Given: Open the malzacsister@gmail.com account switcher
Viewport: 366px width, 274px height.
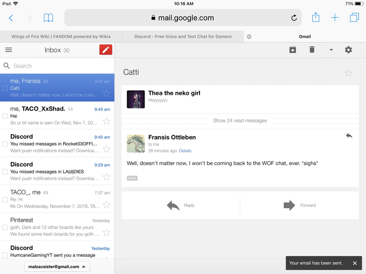Looking at the screenshot, I should point(57,267).
